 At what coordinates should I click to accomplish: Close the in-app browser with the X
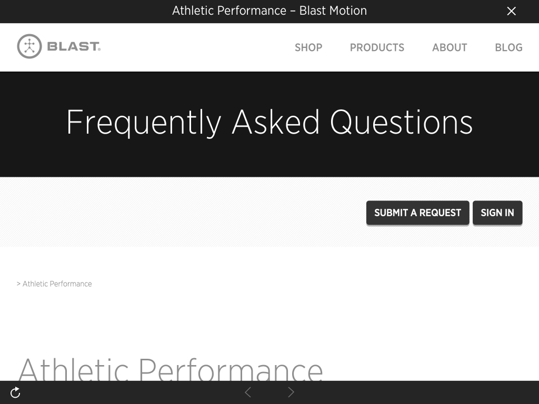tap(511, 11)
